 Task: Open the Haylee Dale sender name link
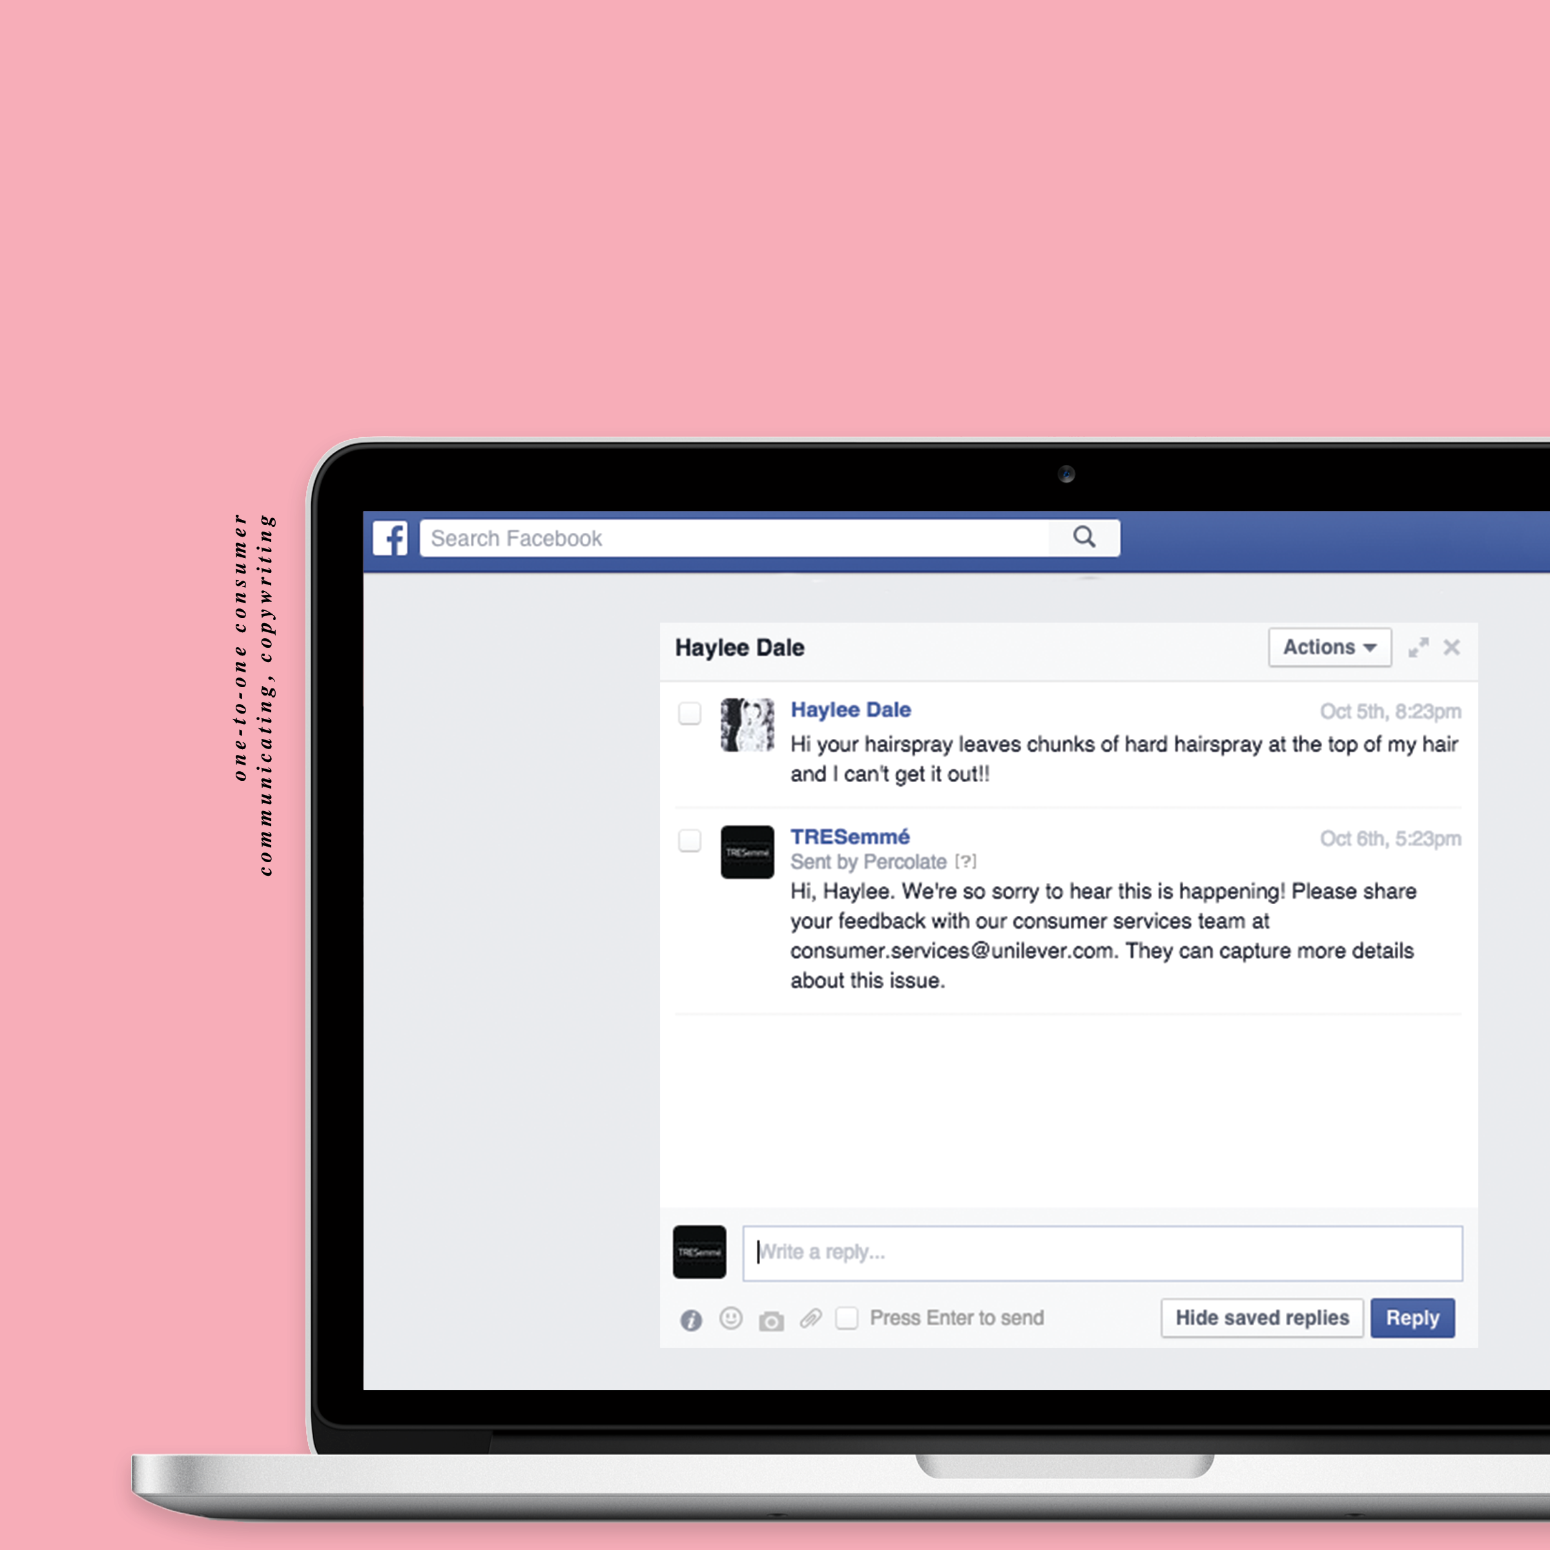851,710
